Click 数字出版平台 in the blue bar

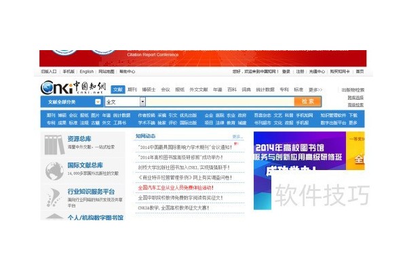[x=333, y=123]
